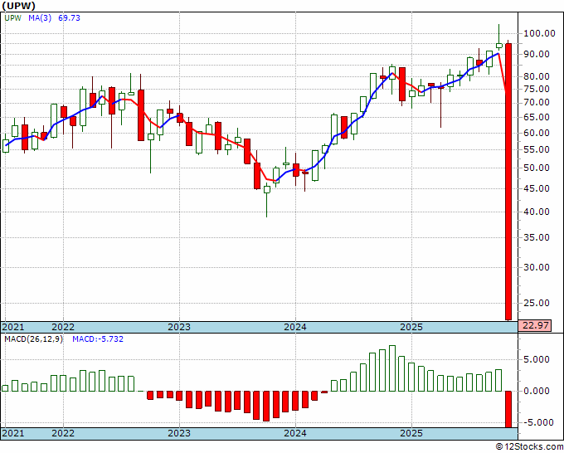Open the 12Stocks.com copyright link
The height and width of the screenshot is (453, 564).
[x=529, y=446]
